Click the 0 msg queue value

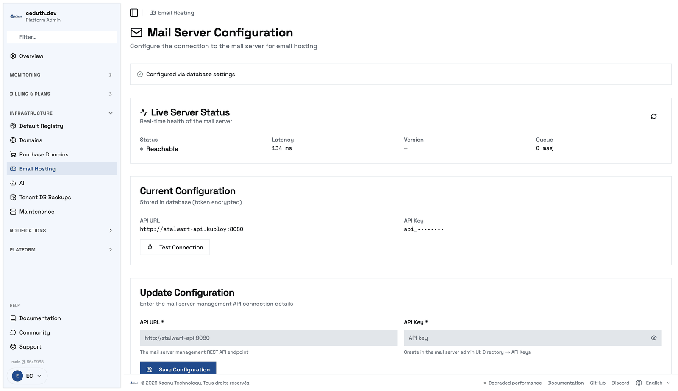(544, 148)
